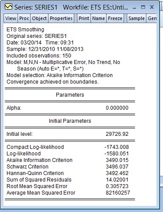Select the 'Date: 03/20/14 Time: 09:31' line

pyautogui.click(x=40, y=43)
